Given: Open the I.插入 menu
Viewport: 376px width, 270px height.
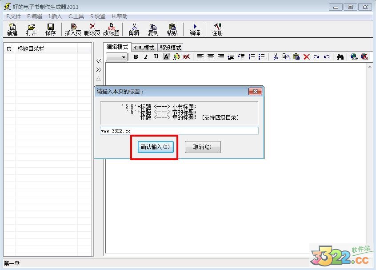Looking at the screenshot, I should (x=55, y=16).
